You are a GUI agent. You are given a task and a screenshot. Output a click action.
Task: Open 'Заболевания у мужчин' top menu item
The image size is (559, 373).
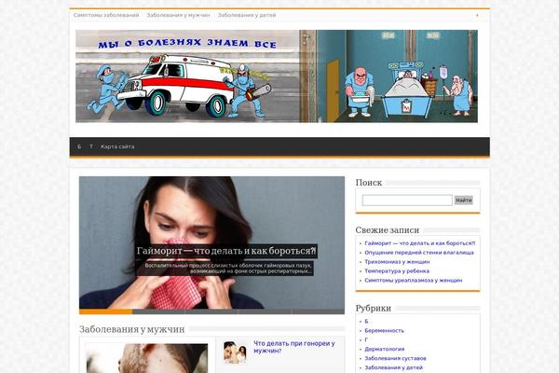[179, 15]
